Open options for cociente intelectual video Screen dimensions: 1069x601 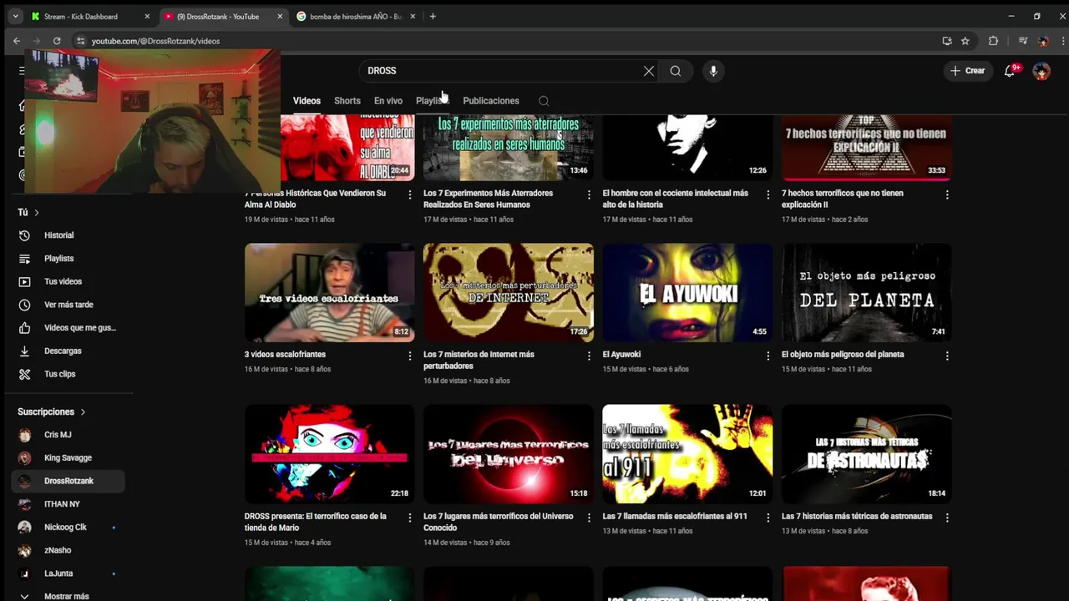(768, 194)
